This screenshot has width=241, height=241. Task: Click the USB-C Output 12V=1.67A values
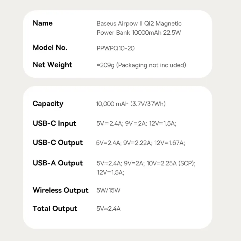tap(141, 143)
